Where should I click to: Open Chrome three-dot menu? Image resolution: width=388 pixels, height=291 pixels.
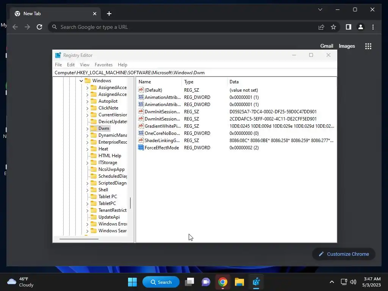(373, 27)
